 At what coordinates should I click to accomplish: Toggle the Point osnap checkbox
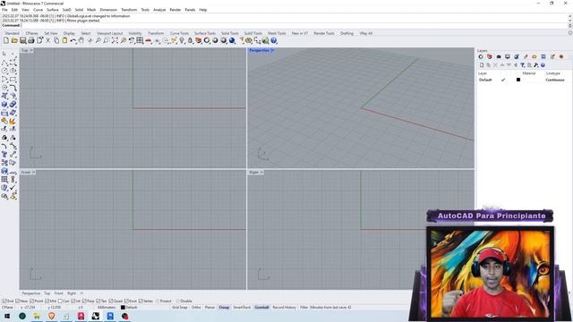coord(32,301)
